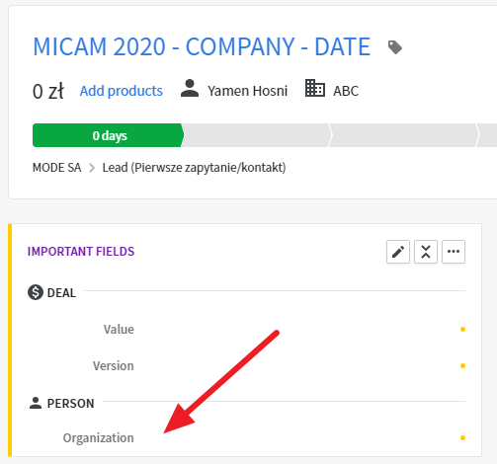This screenshot has height=464, width=497.
Task: Click the Organization field row
Action: coord(246,438)
